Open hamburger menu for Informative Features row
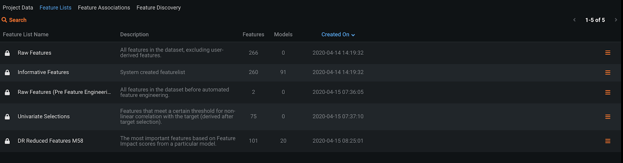This screenshot has height=163, width=623. [x=607, y=73]
